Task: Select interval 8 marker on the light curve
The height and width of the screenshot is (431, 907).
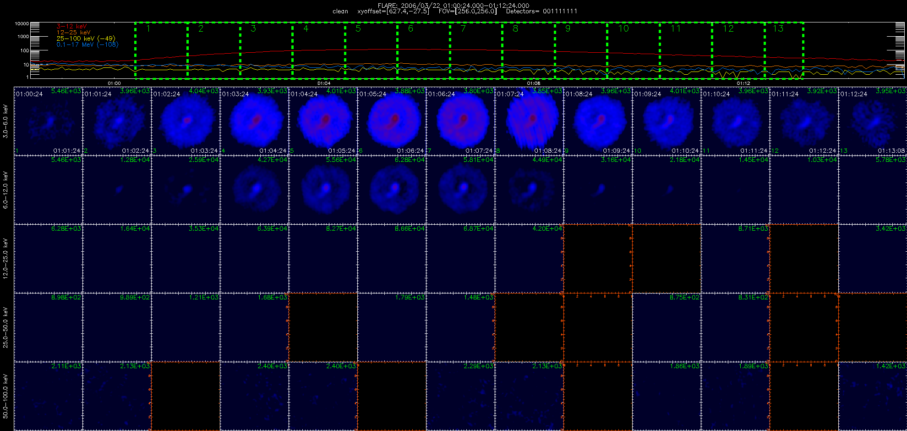Action: (x=515, y=28)
